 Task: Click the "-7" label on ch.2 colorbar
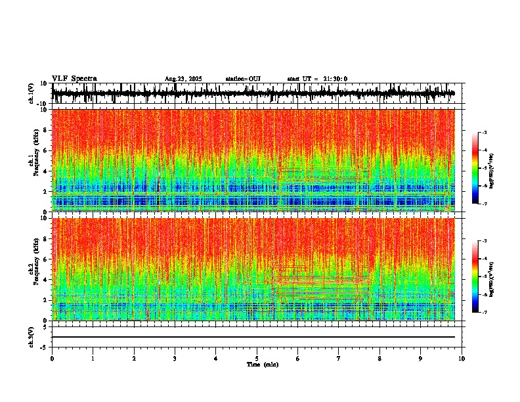(x=485, y=312)
